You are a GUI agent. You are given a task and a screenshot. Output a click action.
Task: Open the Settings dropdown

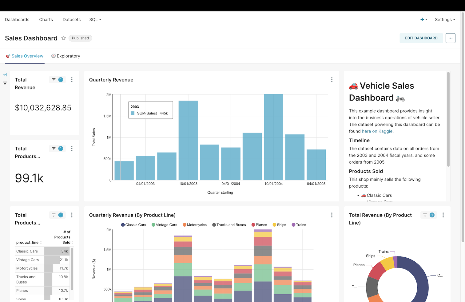(x=445, y=20)
